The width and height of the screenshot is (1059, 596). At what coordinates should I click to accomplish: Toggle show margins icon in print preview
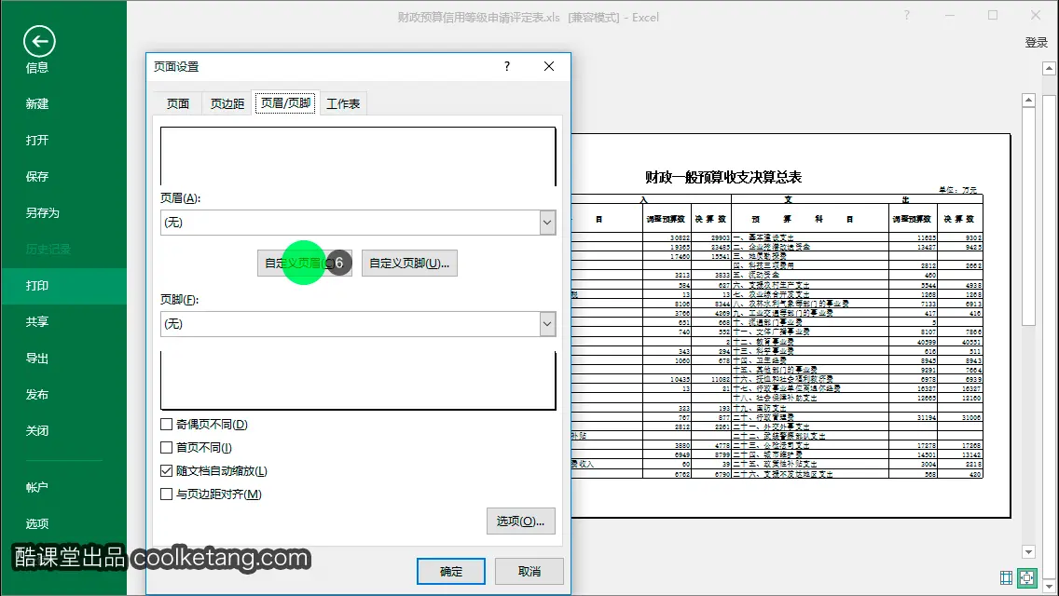click(1006, 577)
